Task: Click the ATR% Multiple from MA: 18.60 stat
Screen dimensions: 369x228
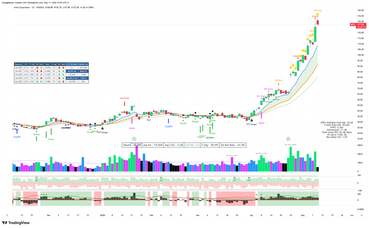Action: 336,122
